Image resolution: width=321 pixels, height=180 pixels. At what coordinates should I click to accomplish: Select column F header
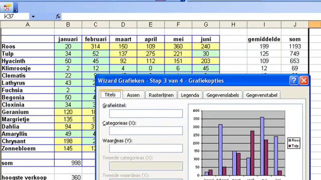click(x=178, y=24)
